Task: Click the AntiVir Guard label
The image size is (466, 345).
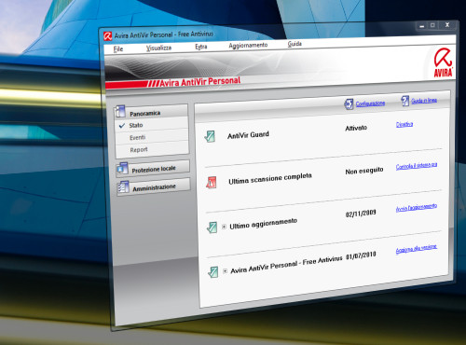Action: [x=248, y=135]
